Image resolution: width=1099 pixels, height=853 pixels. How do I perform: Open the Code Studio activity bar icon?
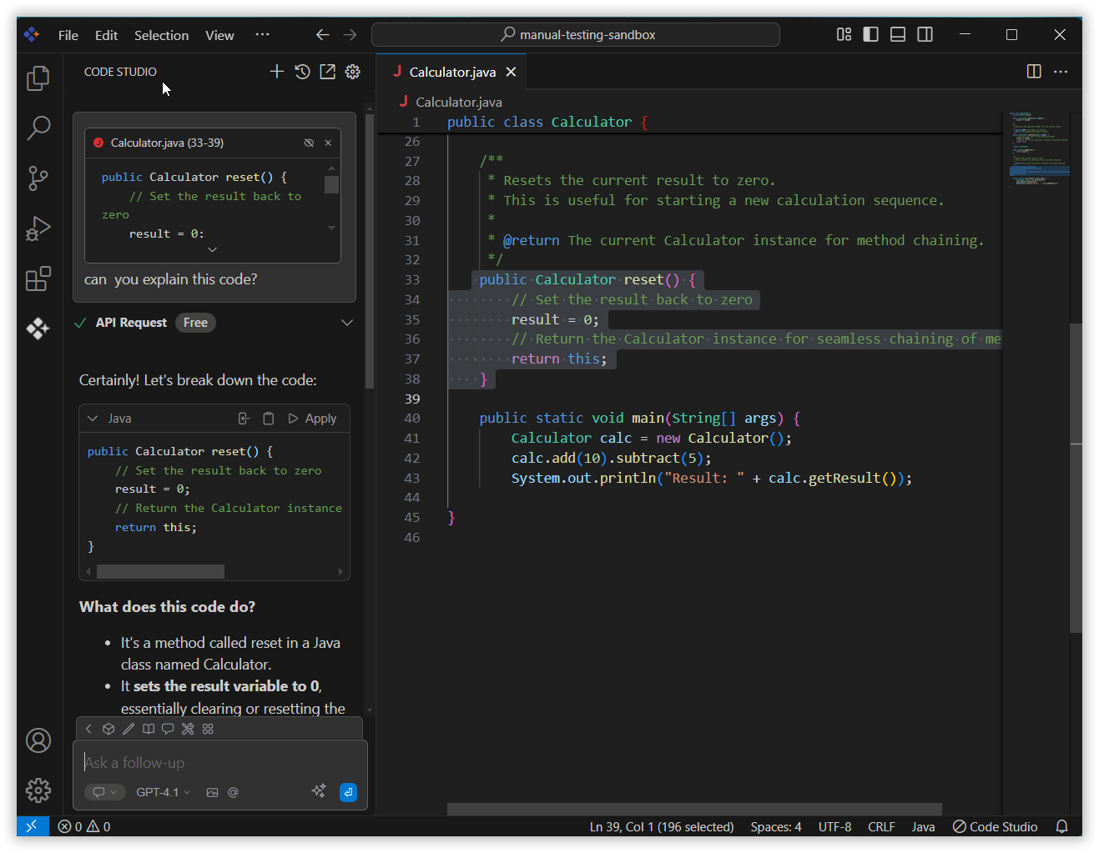(x=38, y=328)
